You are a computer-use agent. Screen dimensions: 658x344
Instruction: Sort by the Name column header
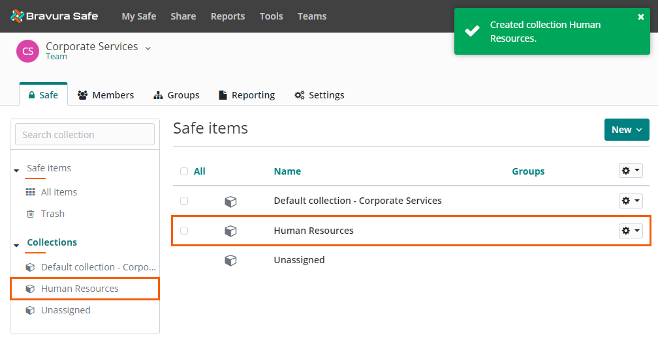(287, 171)
